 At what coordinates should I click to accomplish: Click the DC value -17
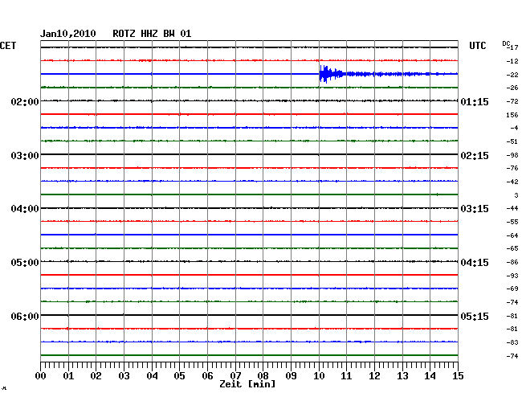513,47
